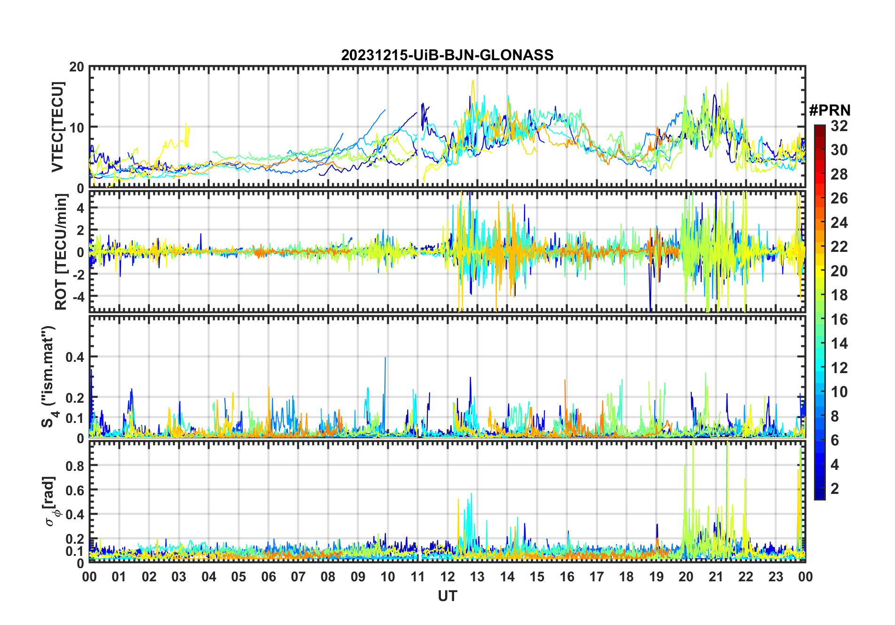Click x-axis tick label 20
Viewport: 895px width, 625px height.
pos(686,577)
